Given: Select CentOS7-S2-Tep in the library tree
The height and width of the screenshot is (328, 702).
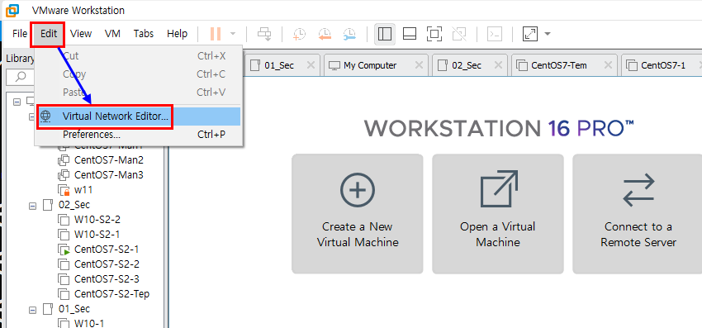Looking at the screenshot, I should pyautogui.click(x=111, y=294).
